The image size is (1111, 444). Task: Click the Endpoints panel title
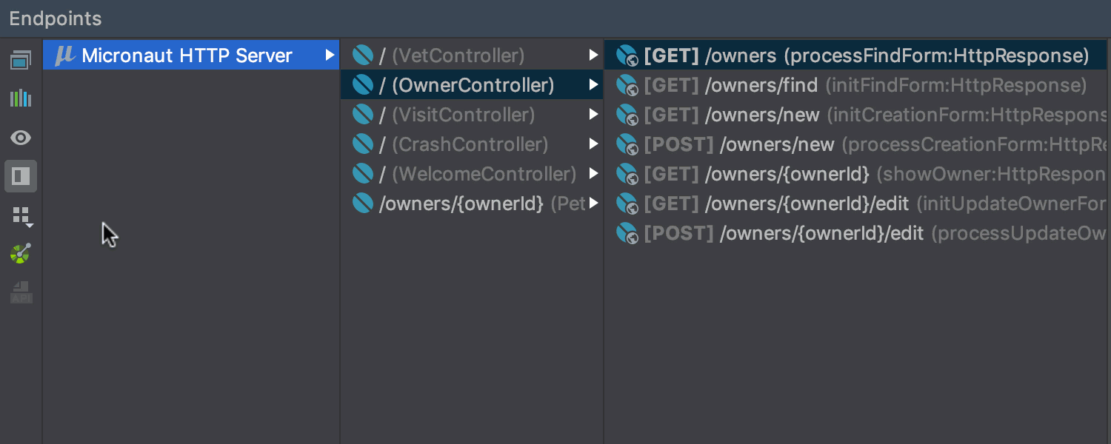(x=56, y=18)
